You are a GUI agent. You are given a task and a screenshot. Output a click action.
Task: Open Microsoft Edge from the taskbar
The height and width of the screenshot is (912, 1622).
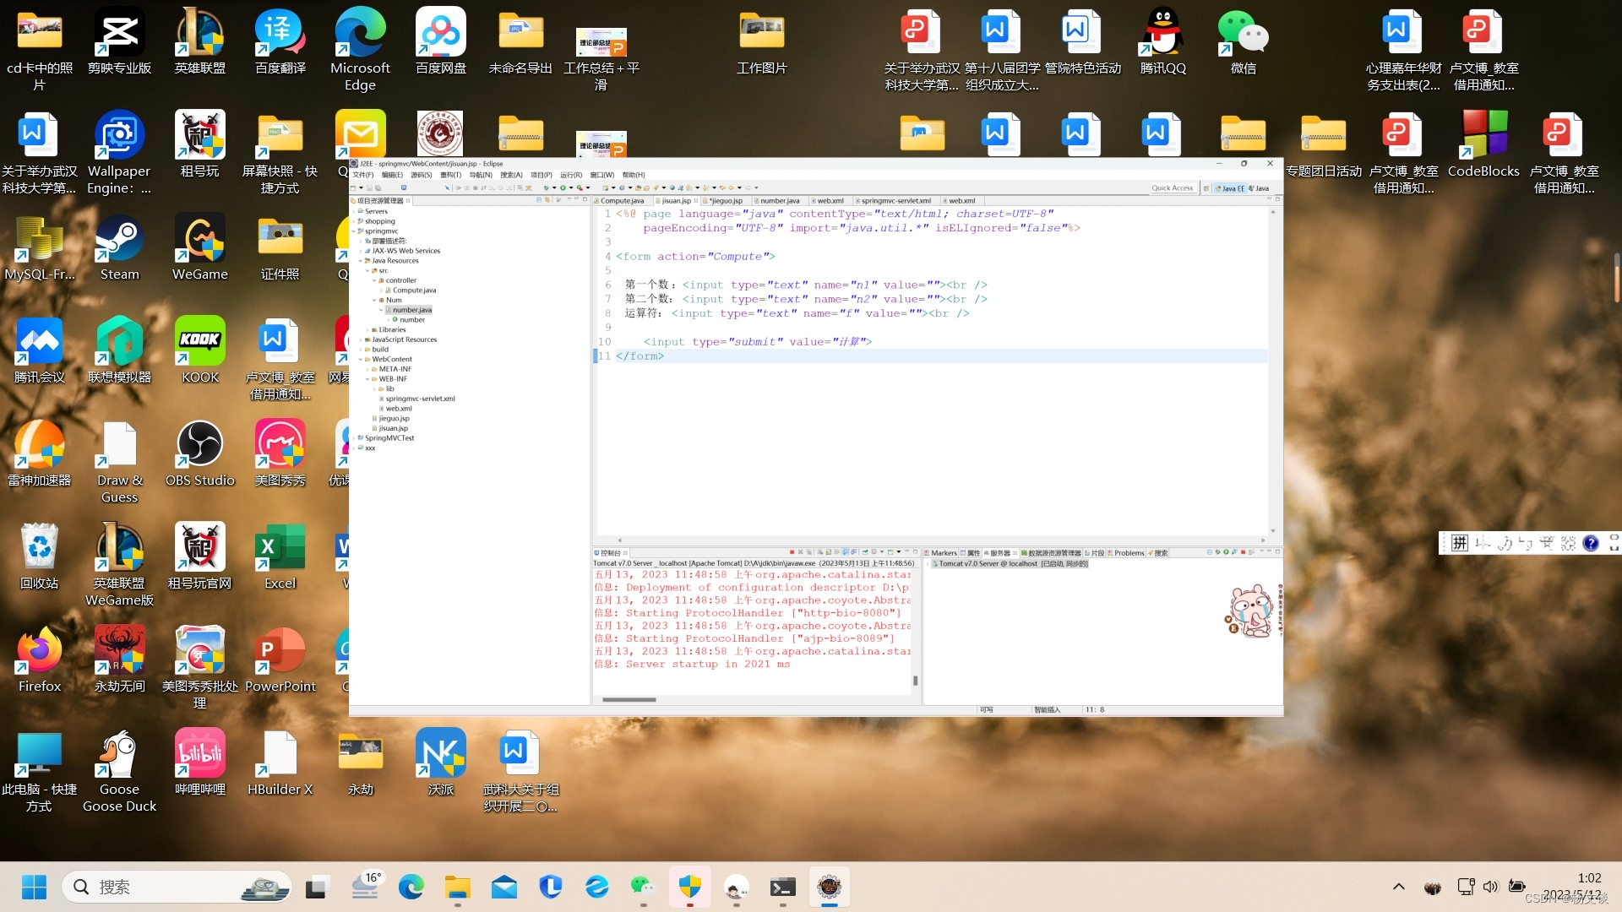(x=411, y=887)
